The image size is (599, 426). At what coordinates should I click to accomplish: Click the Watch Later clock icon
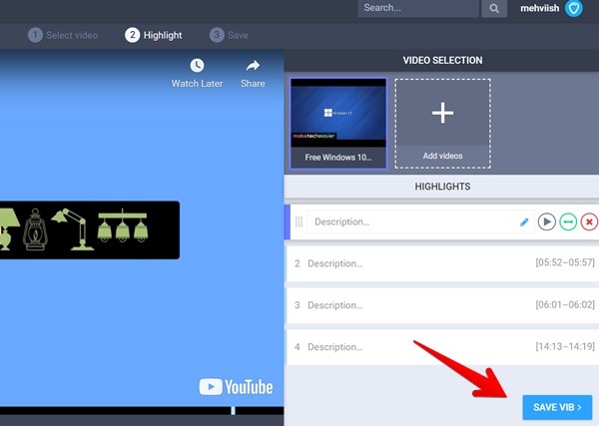[x=197, y=65]
